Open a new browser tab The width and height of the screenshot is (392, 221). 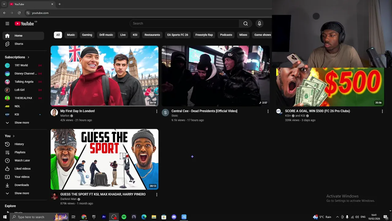(x=59, y=4)
